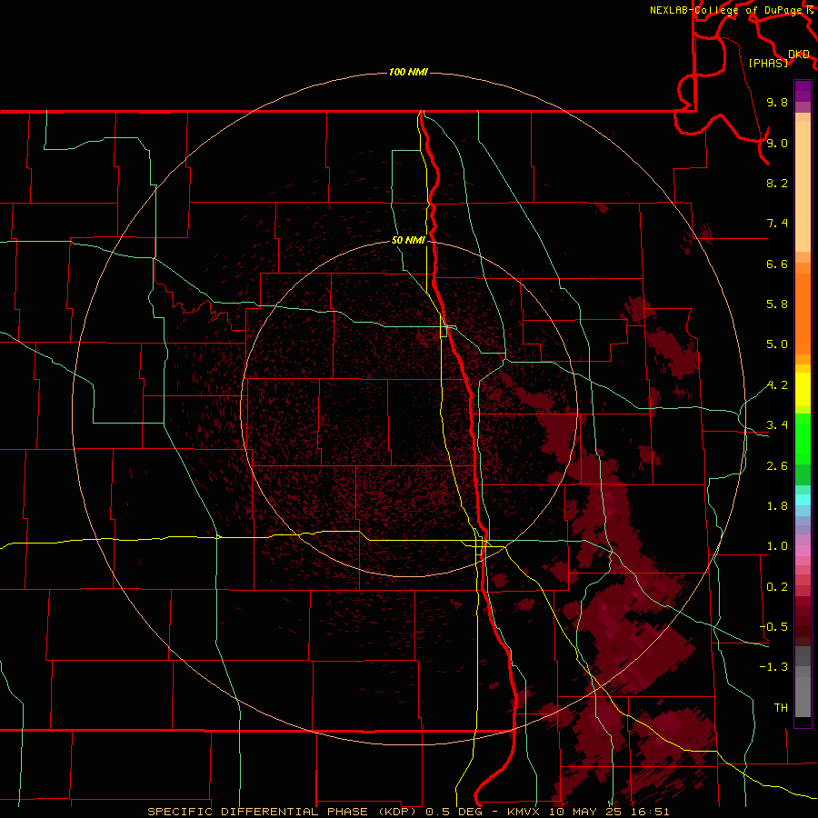Click the "NEXLAB-College of DuPage" credit text
Viewport: 818px width, 818px height.
pyautogui.click(x=725, y=10)
